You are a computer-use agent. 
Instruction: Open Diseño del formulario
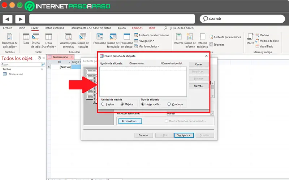113,41
